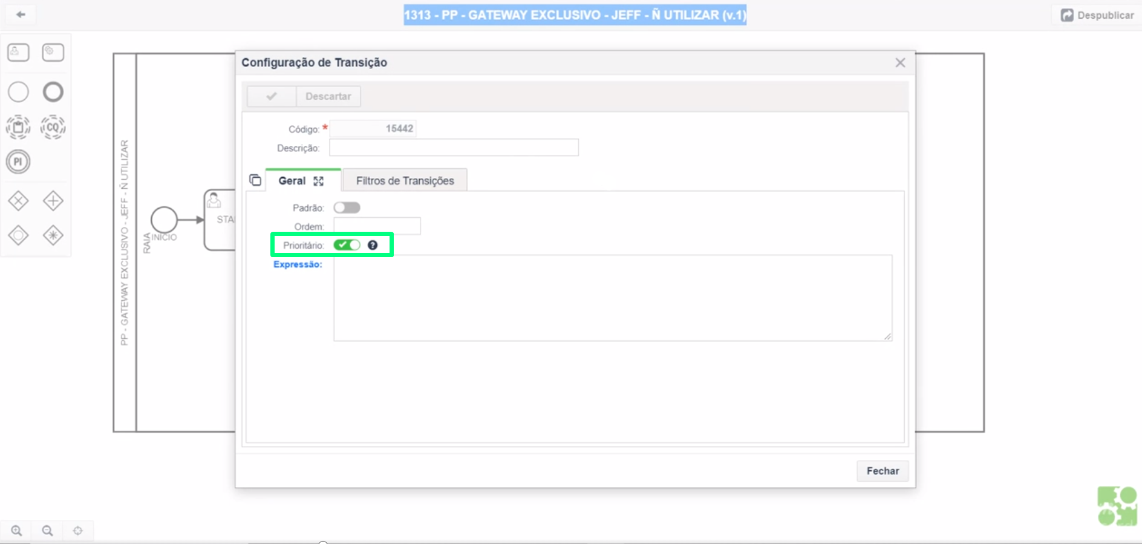Select the service task shape in palette

pyautogui.click(x=53, y=53)
